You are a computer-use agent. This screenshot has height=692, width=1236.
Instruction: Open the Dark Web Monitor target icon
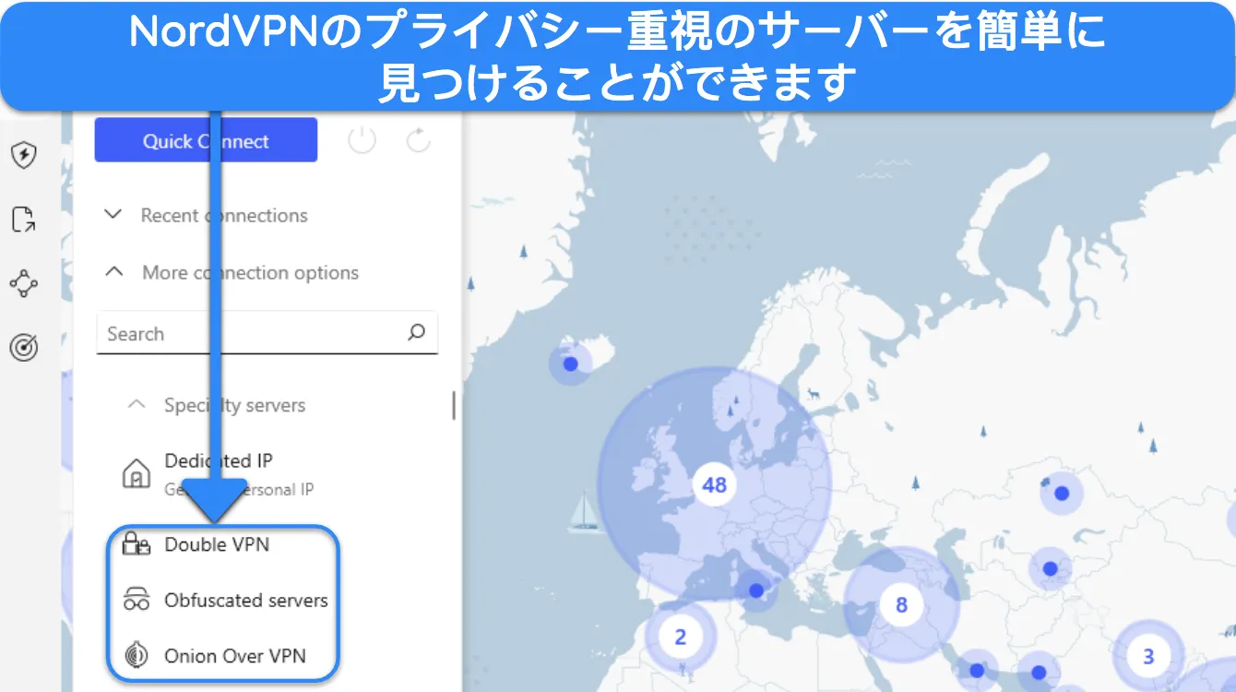pyautogui.click(x=23, y=348)
